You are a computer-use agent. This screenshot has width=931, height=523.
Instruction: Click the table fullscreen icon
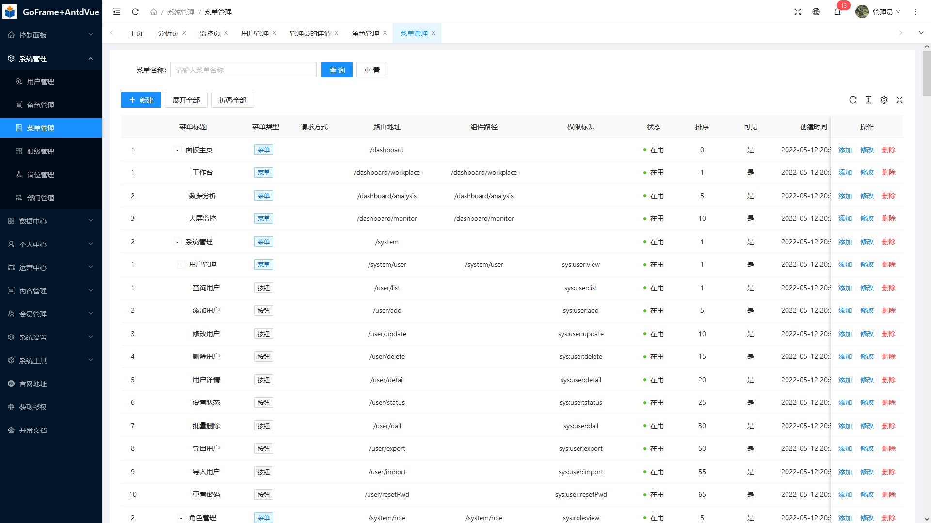(899, 100)
